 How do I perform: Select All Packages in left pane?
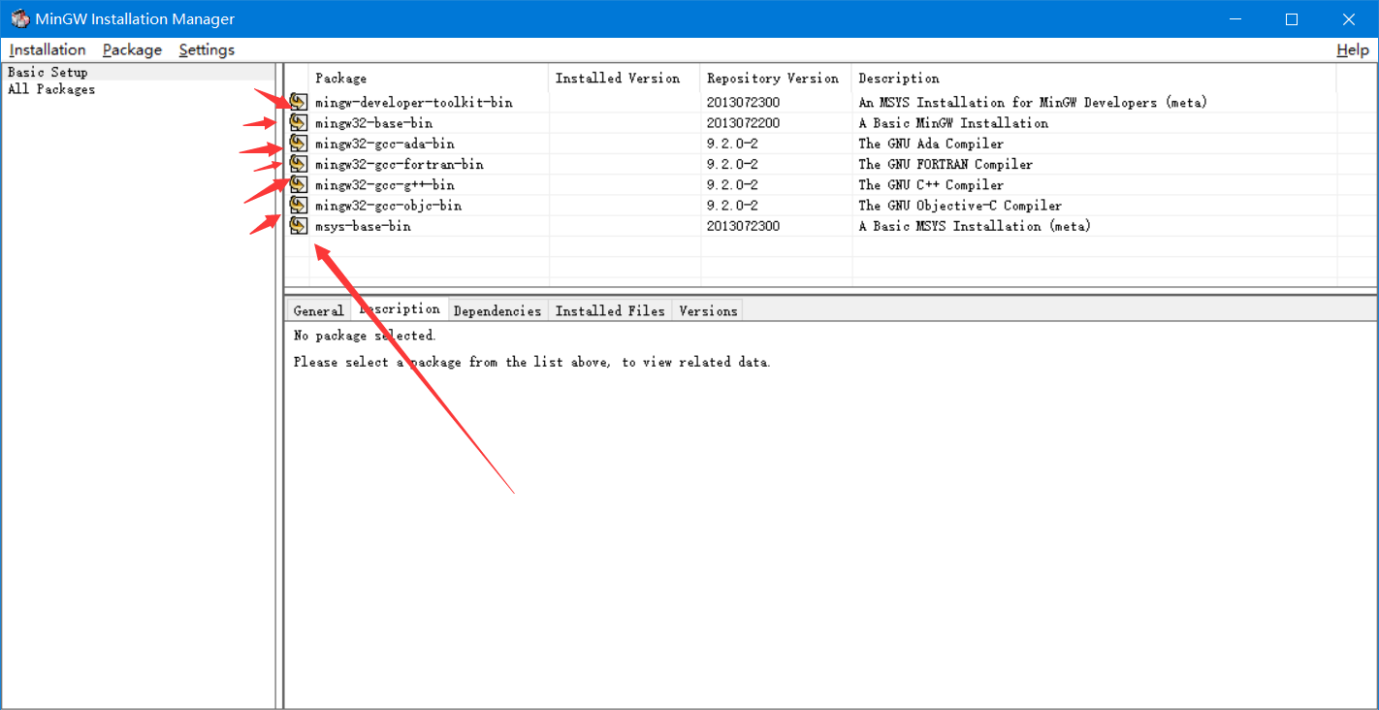pyautogui.click(x=51, y=89)
